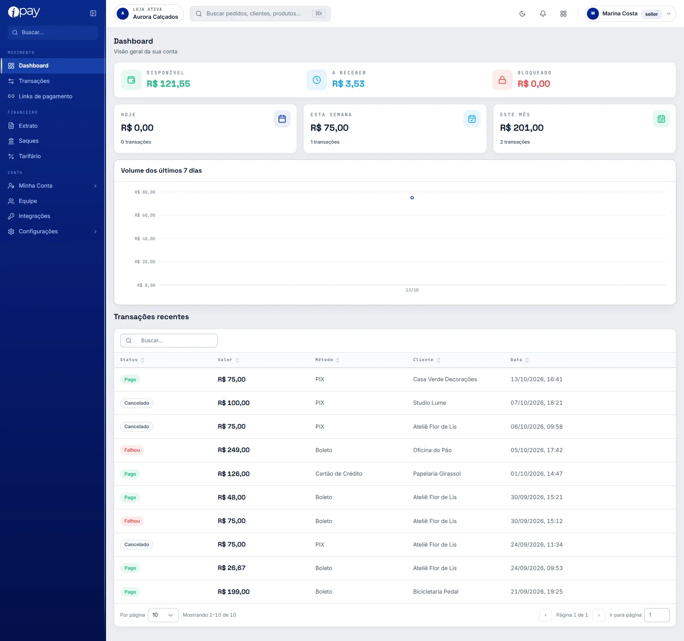Select the Casa Verde Decorações transaction row

coord(395,379)
